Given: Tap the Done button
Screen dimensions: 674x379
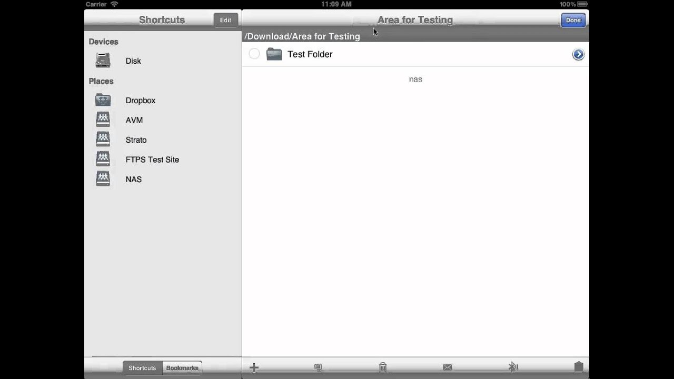Looking at the screenshot, I should click(x=573, y=20).
